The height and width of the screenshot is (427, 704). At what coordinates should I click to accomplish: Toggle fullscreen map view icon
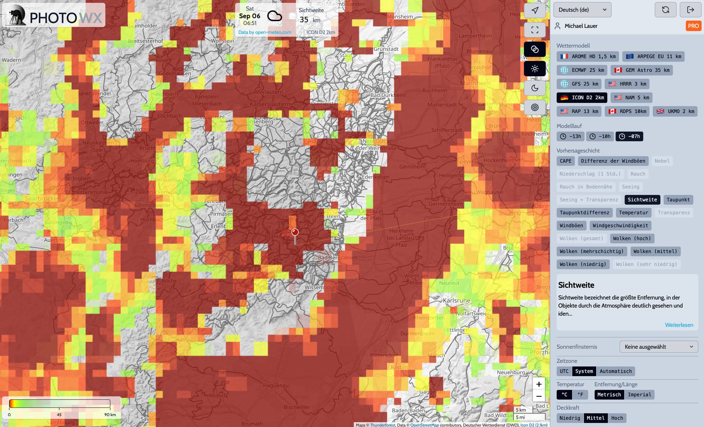pos(535,30)
